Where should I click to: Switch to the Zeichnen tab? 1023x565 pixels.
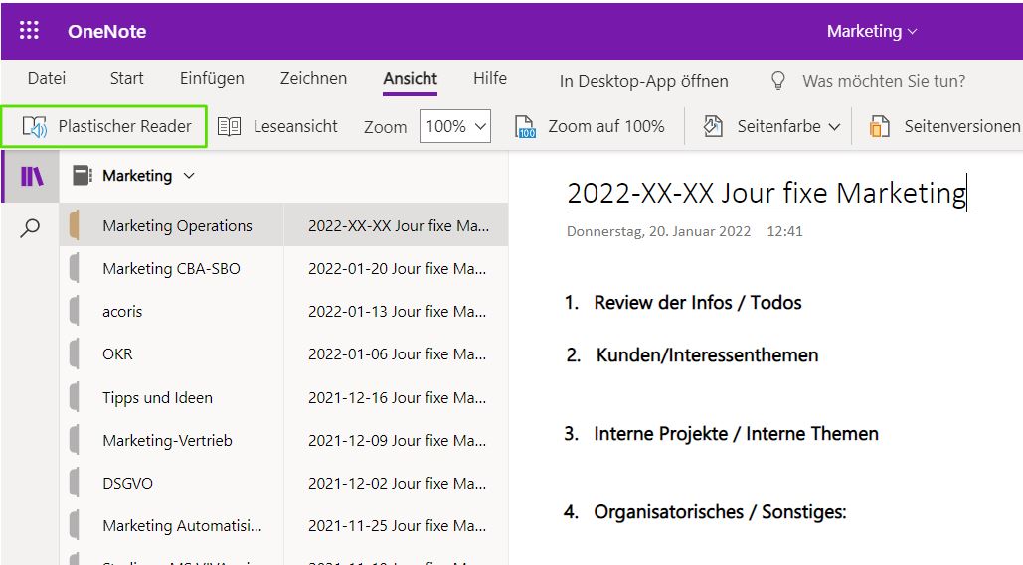coord(313,78)
